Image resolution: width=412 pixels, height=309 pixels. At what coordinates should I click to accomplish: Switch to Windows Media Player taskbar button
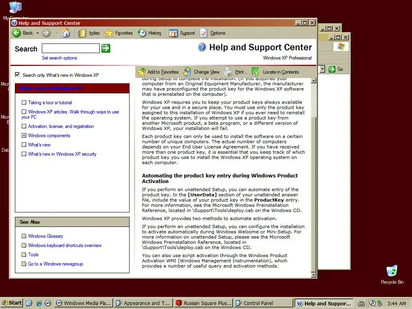pyautogui.click(x=84, y=303)
